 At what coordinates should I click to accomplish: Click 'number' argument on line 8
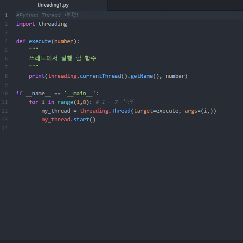(x=175, y=76)
